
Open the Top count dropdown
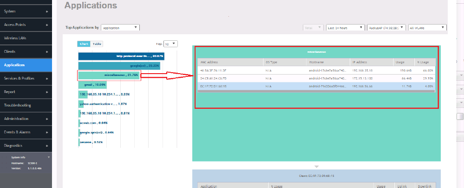(x=170, y=44)
